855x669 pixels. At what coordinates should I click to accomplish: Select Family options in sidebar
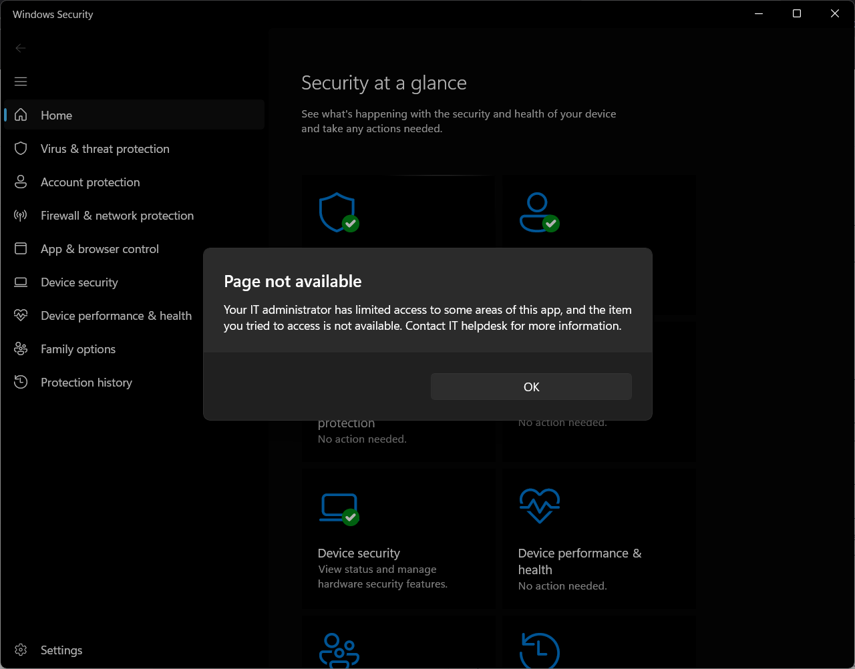click(x=134, y=349)
